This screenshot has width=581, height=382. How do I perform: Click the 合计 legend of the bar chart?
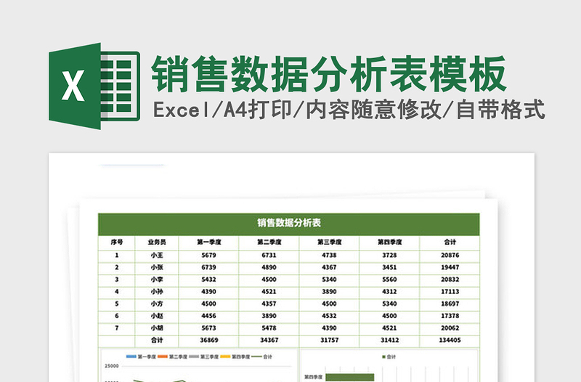389,357
